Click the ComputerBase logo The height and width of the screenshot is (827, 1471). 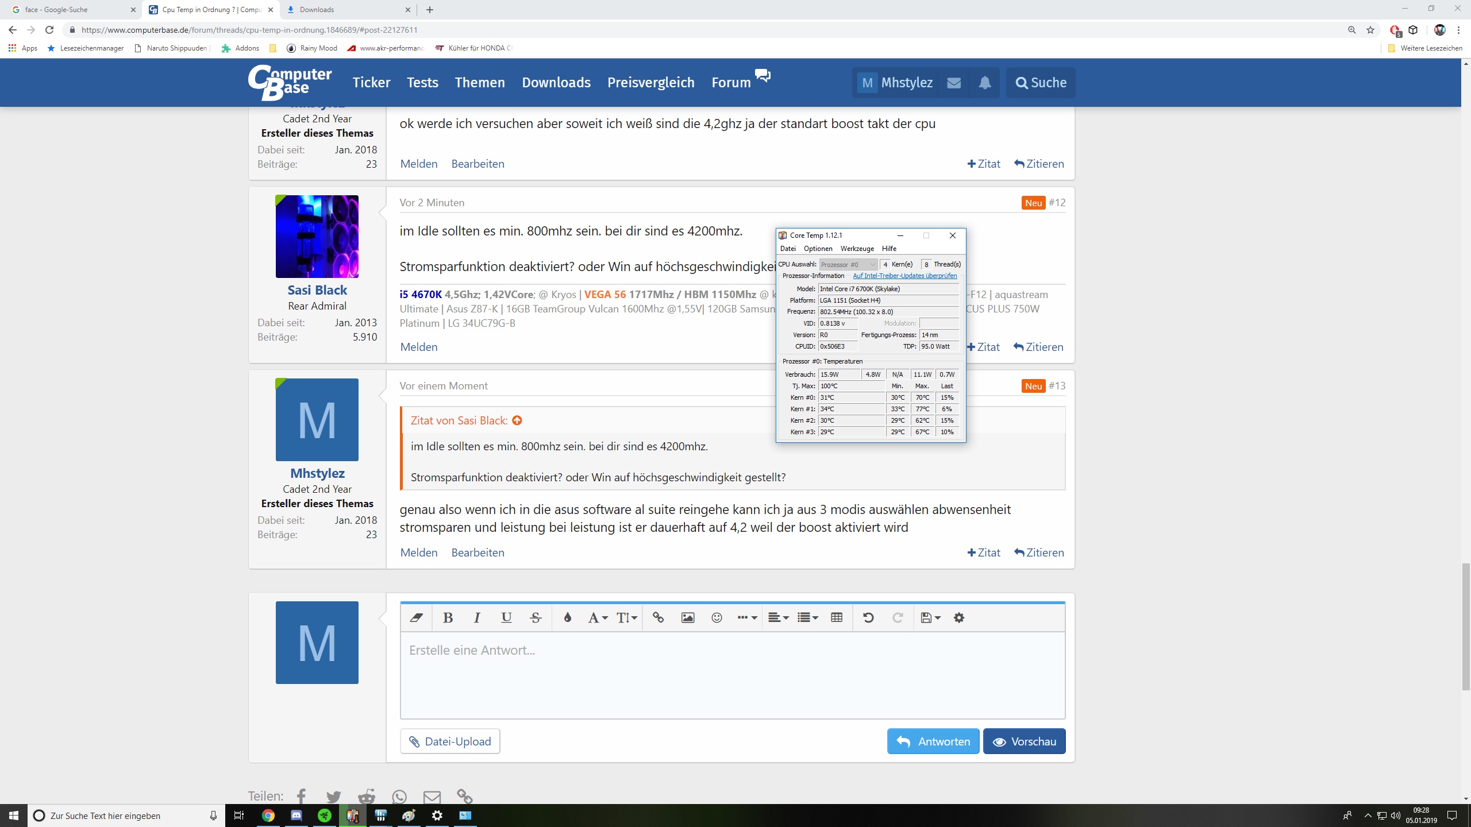tap(290, 82)
